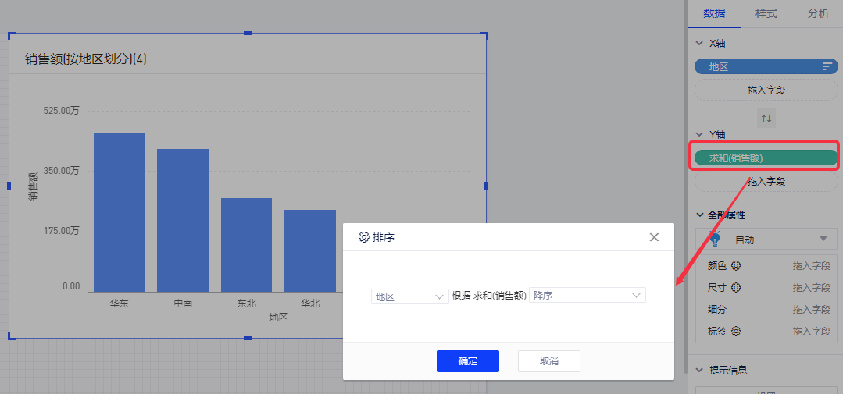Collapse the X轴 section
The image size is (843, 394).
point(699,44)
